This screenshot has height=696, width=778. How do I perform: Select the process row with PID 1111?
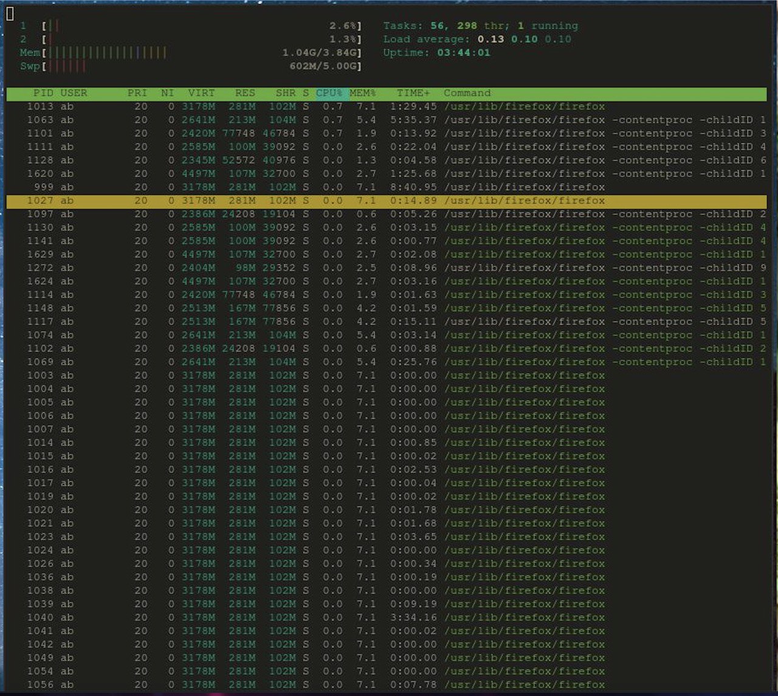coord(387,146)
